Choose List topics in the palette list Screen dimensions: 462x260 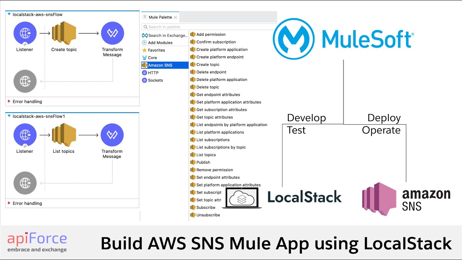tap(203, 155)
